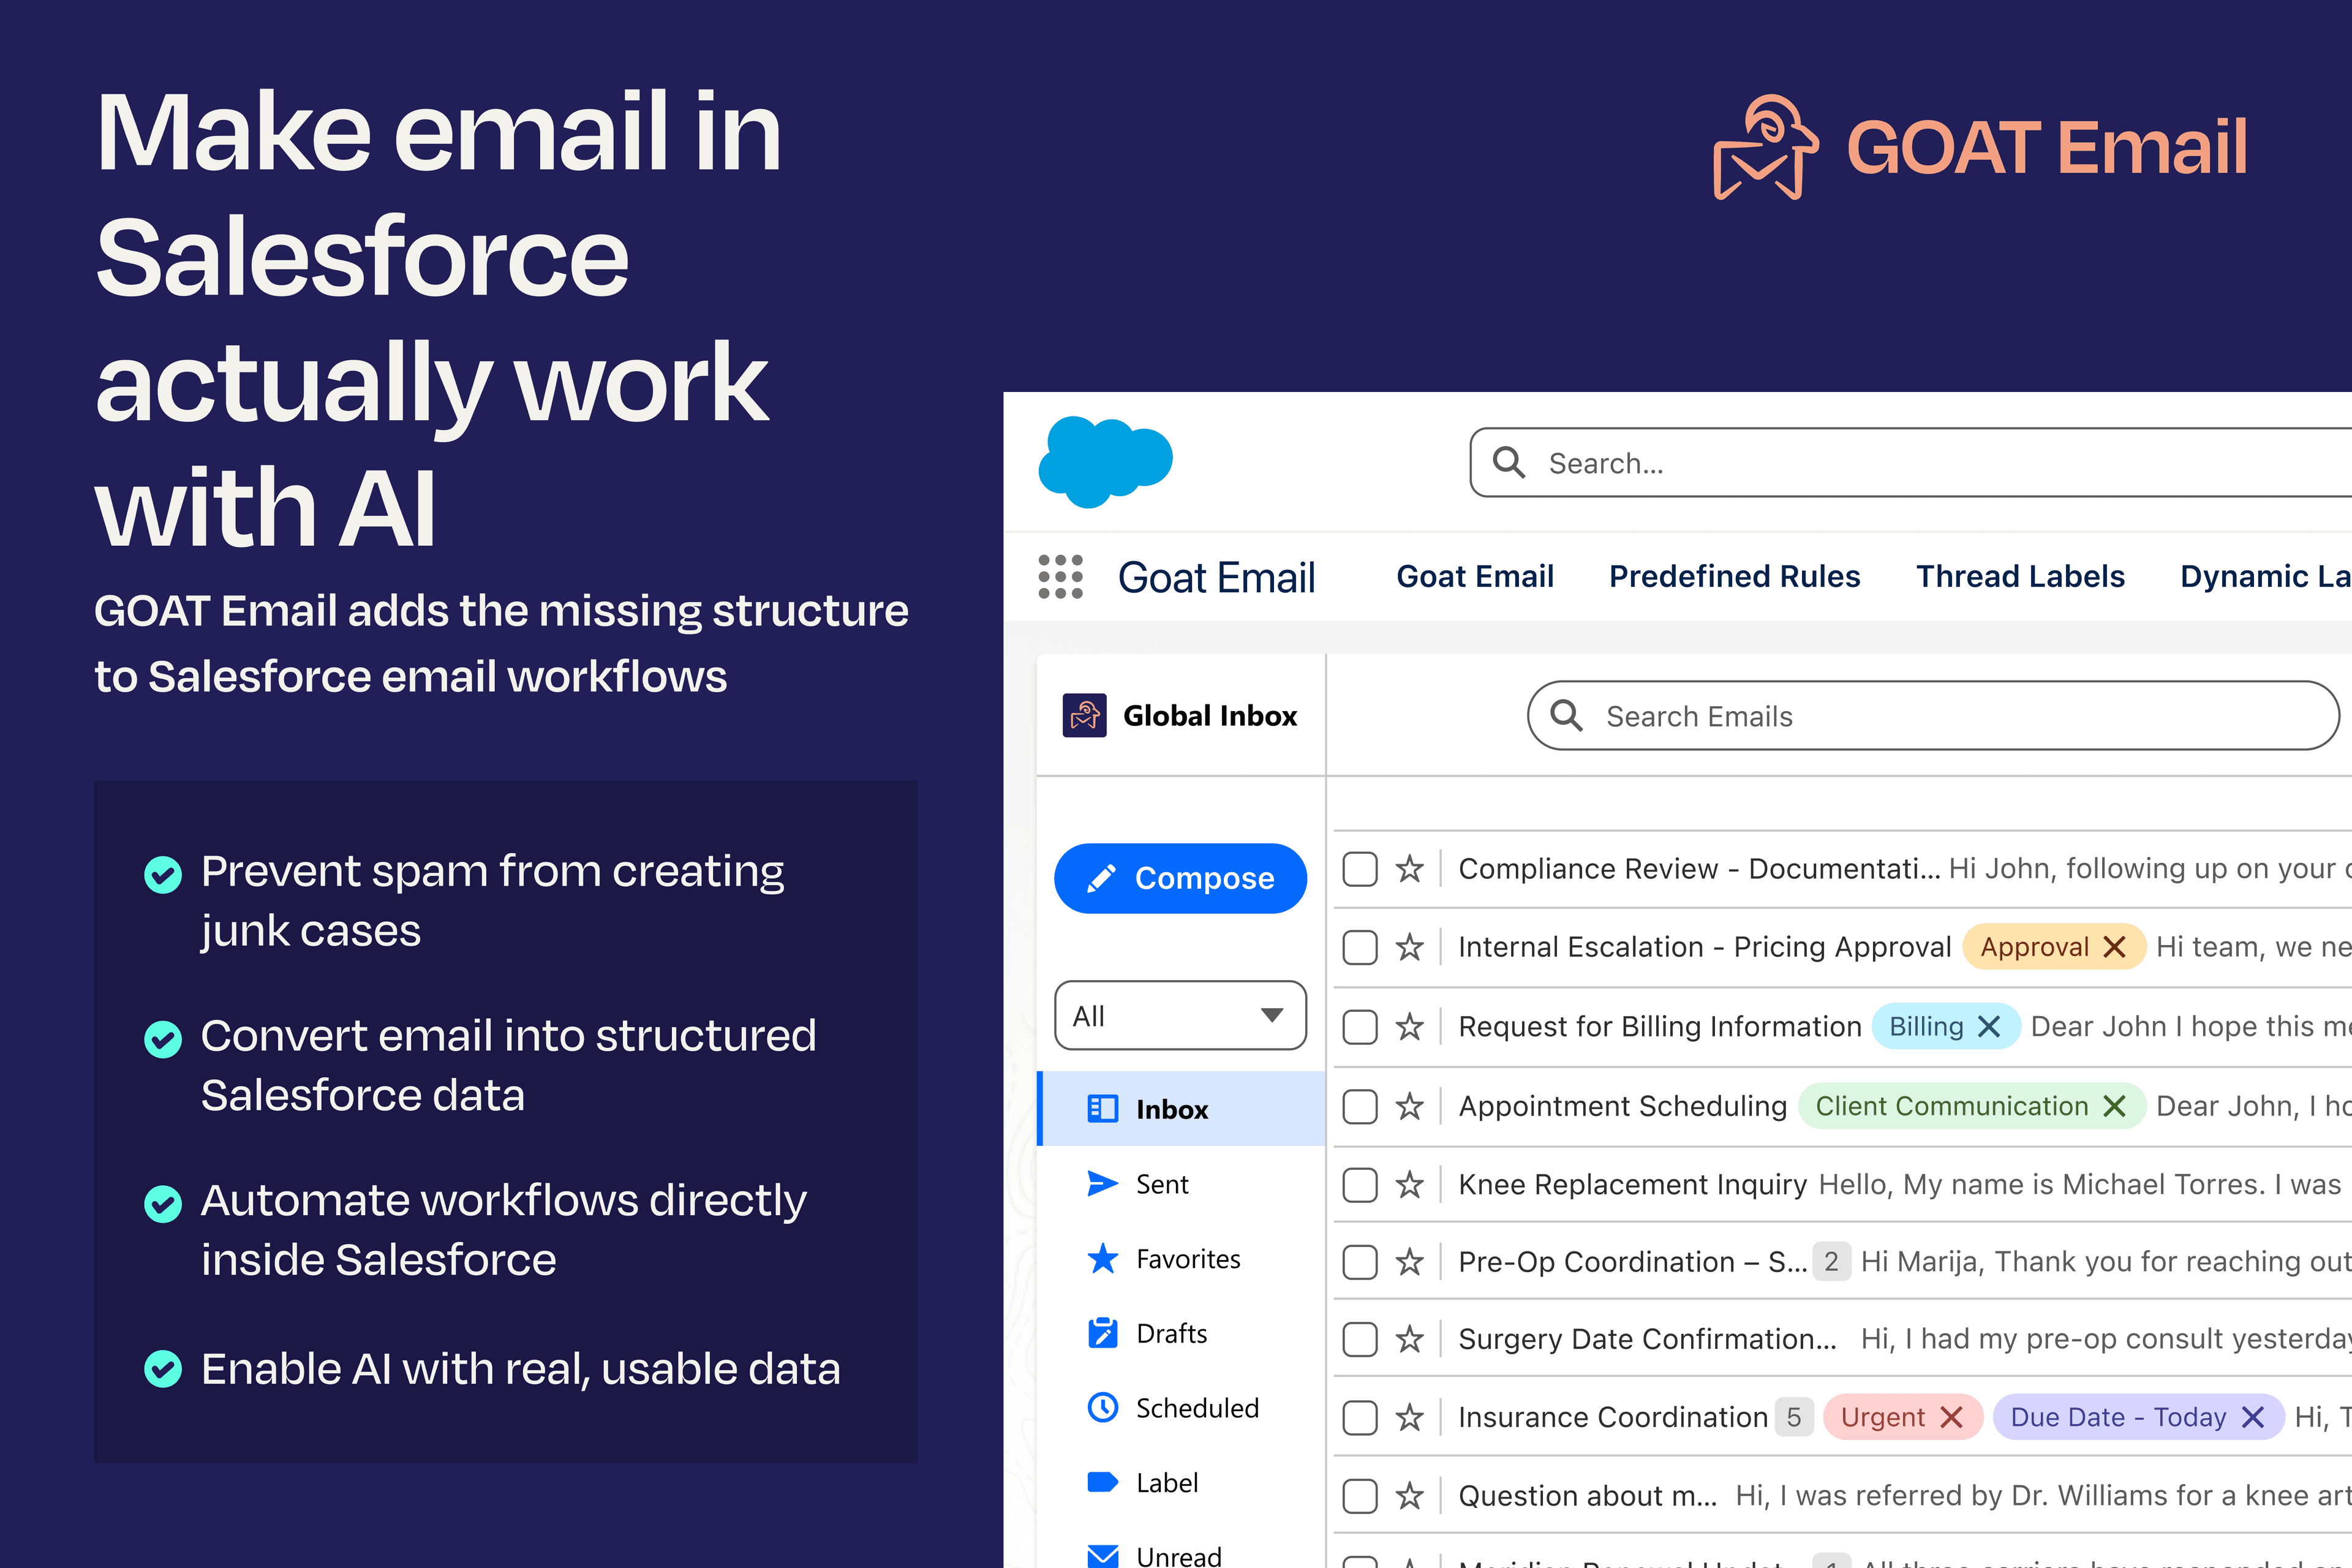
Task: Click the Search Emails magnifier icon
Action: pos(1566,716)
